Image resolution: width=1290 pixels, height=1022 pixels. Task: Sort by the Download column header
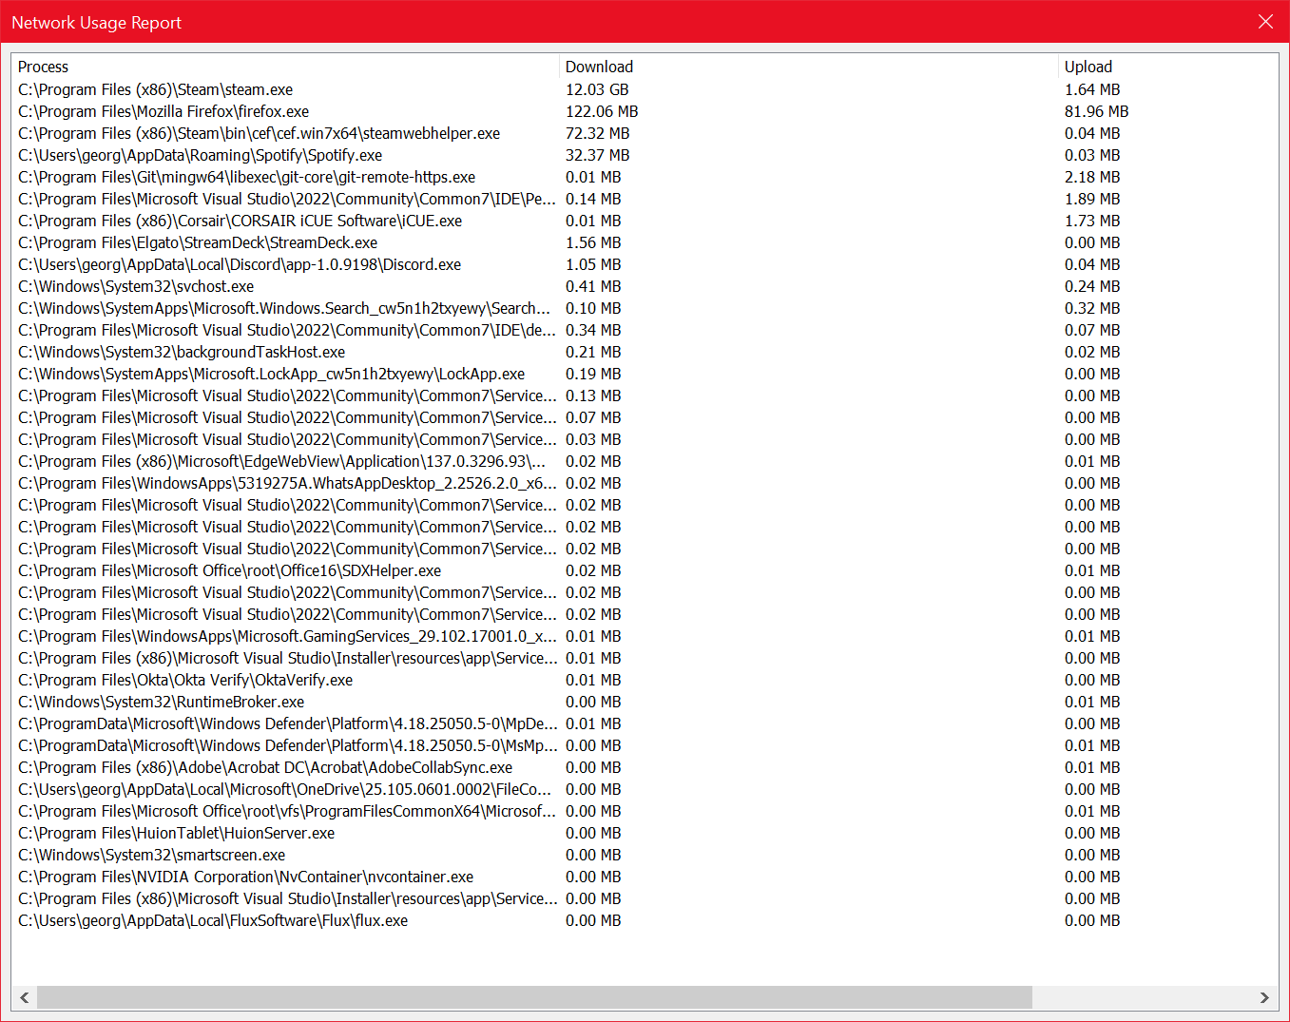click(x=808, y=67)
